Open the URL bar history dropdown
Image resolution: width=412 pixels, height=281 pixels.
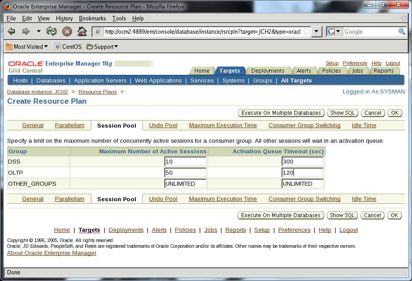(x=317, y=31)
